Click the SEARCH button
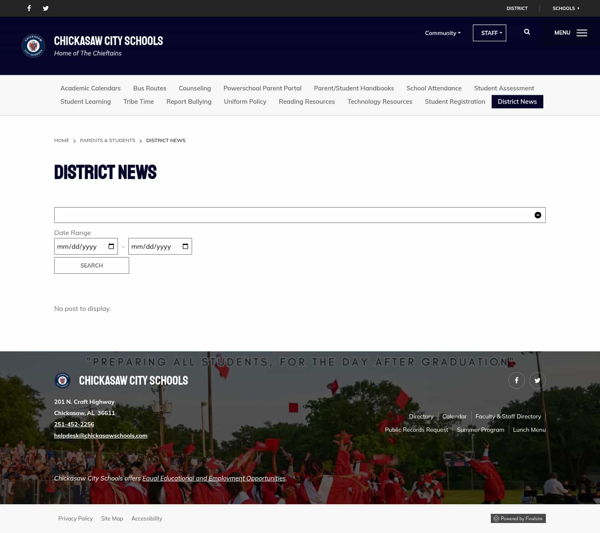 (91, 265)
